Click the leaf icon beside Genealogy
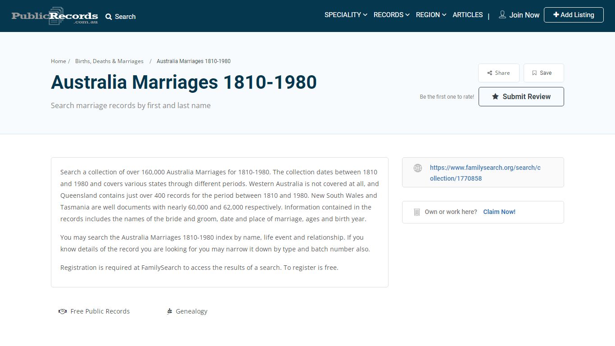The image size is (615, 346). [169, 311]
